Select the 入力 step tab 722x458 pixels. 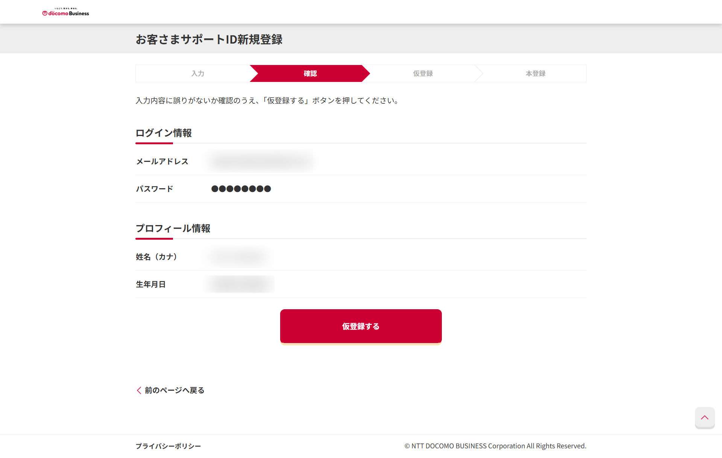click(x=197, y=74)
